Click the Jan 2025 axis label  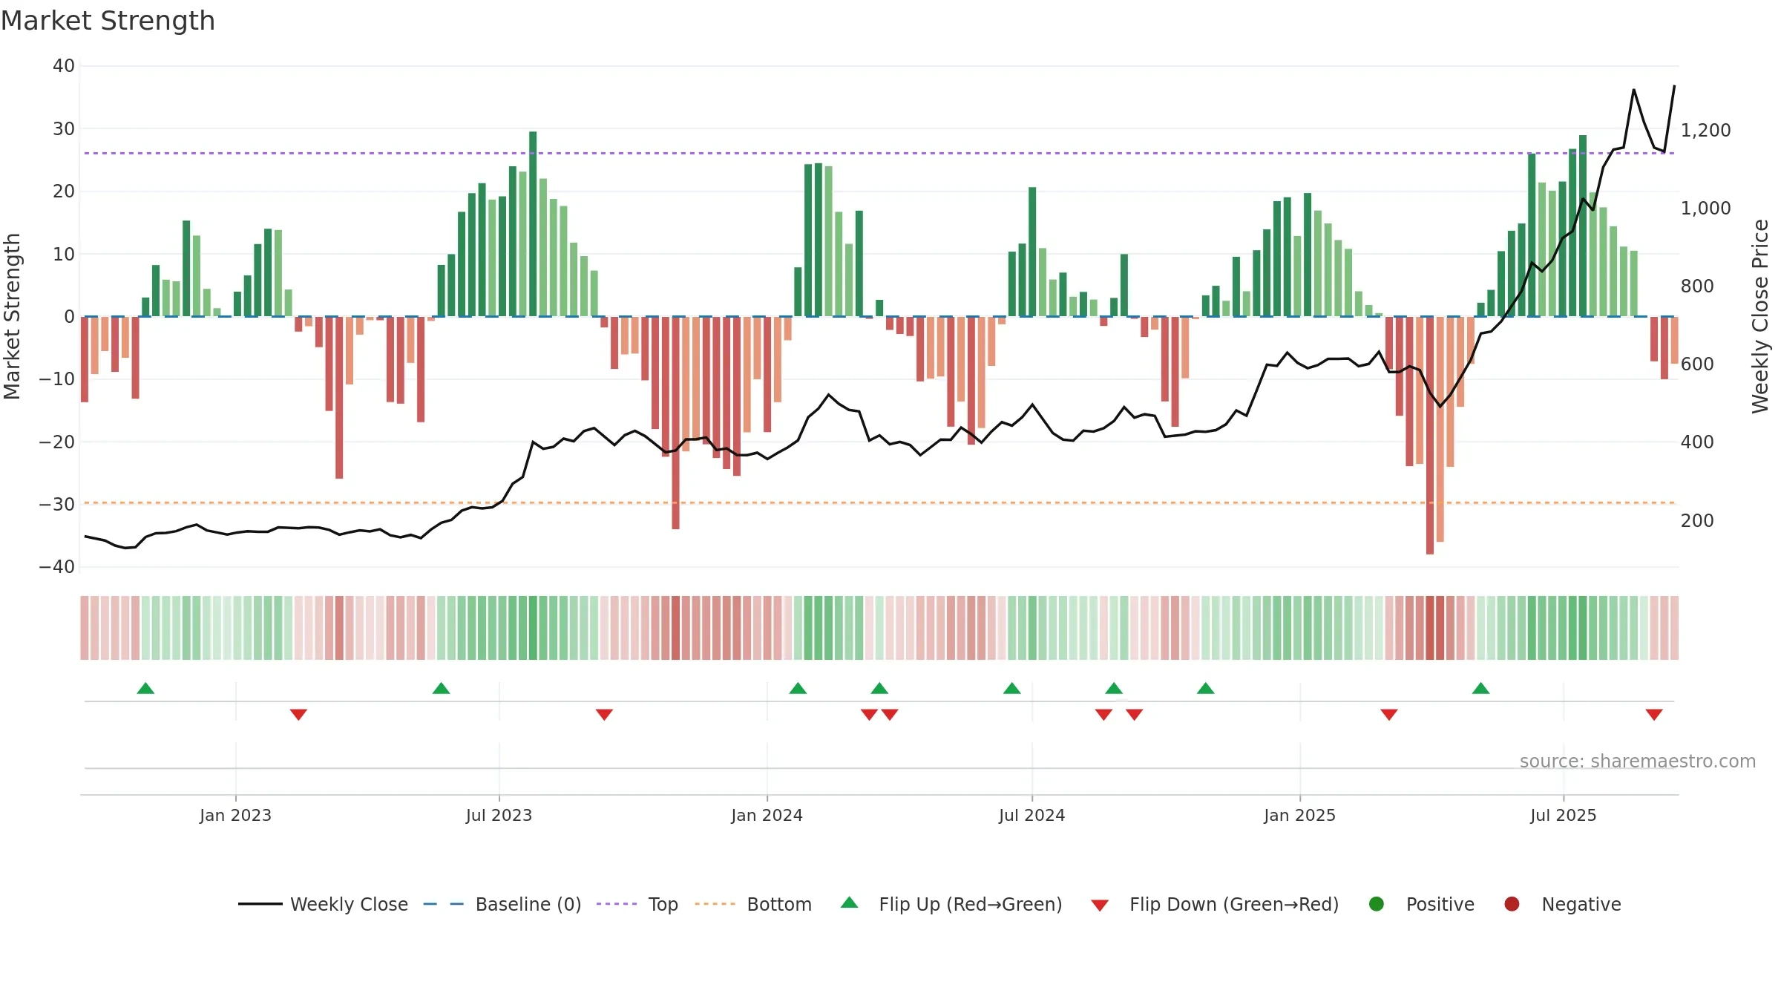click(x=1299, y=816)
